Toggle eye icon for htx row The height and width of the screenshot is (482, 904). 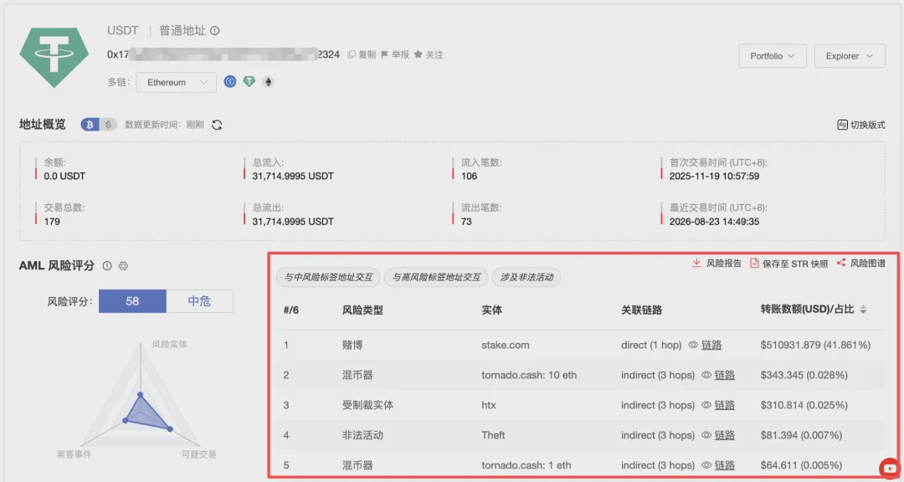(706, 405)
